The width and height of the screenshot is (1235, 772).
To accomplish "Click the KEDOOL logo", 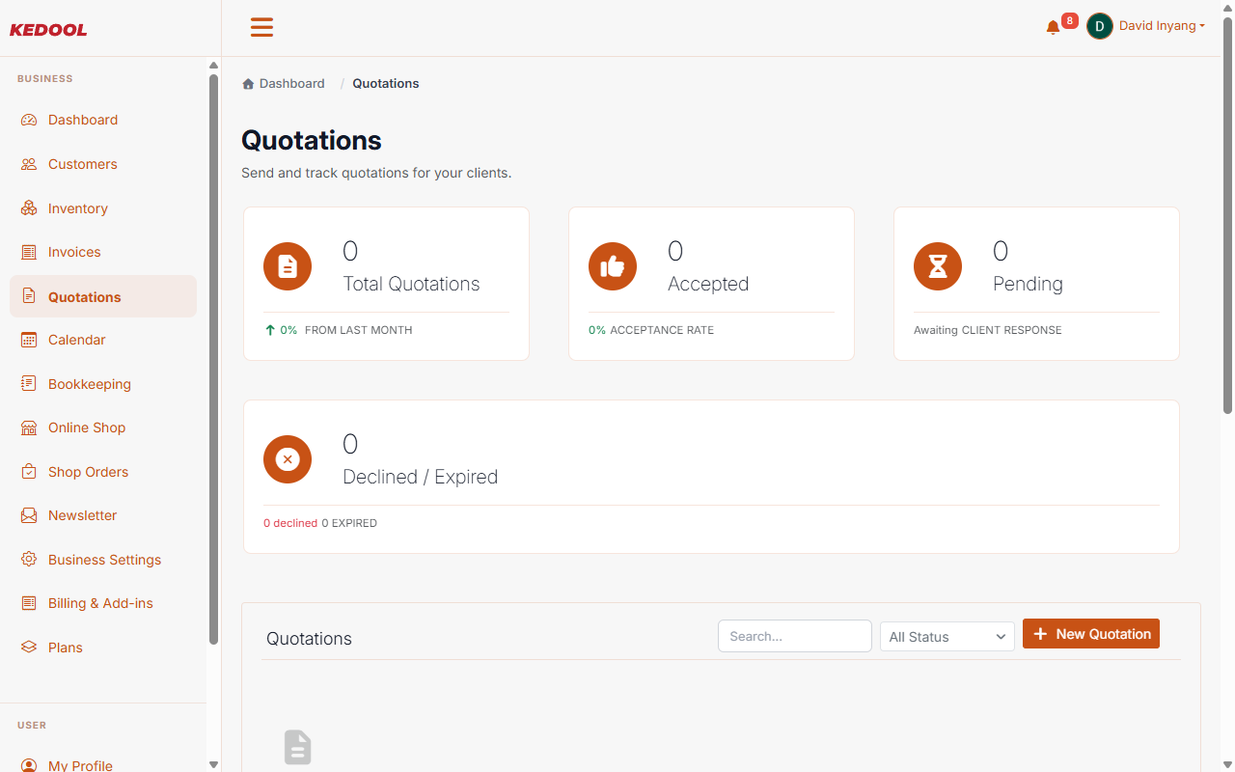I will pyautogui.click(x=48, y=30).
